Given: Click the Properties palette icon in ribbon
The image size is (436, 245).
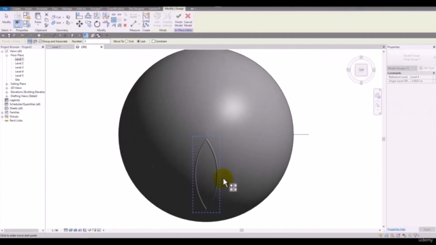Looking at the screenshot, I should [x=18, y=24].
